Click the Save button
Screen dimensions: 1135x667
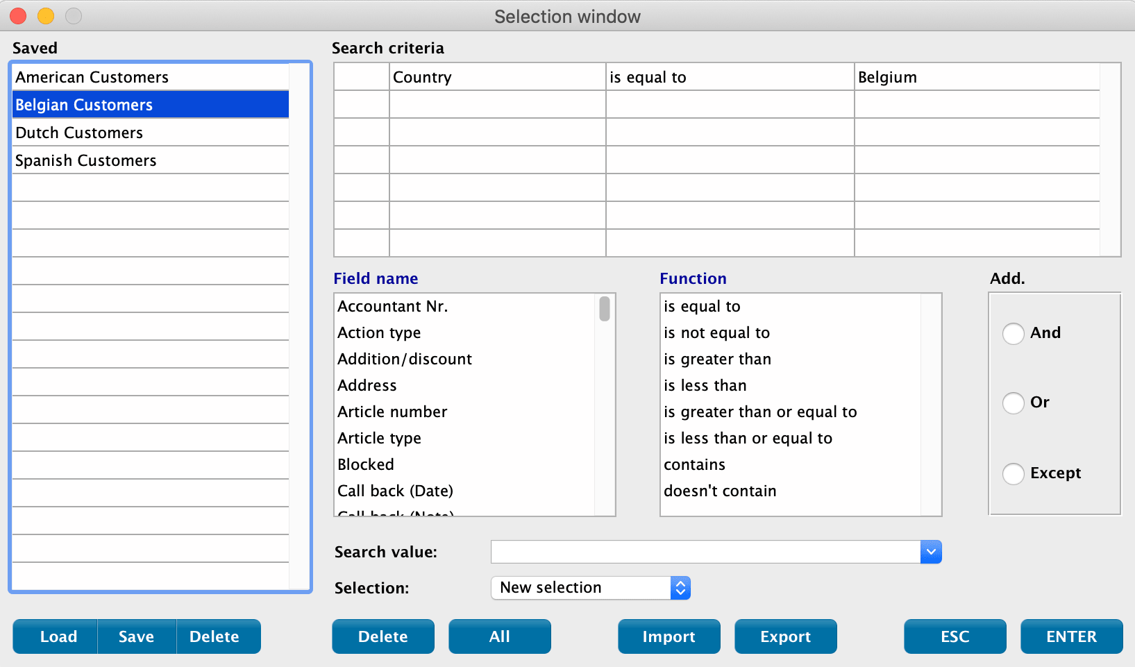click(137, 636)
